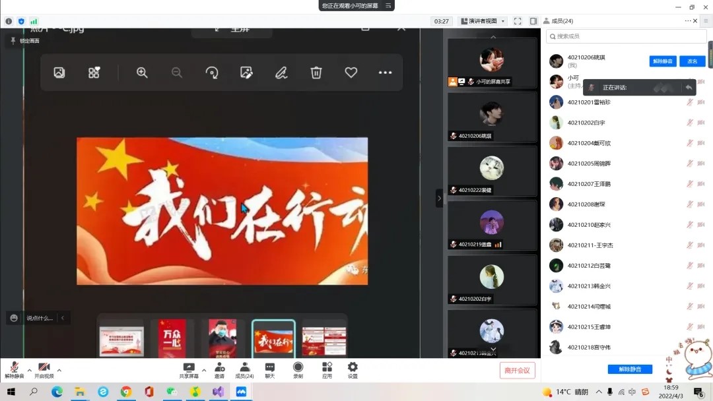The height and width of the screenshot is (401, 713).
Task: Click the 搜索成员 search members field
Action: (626, 36)
